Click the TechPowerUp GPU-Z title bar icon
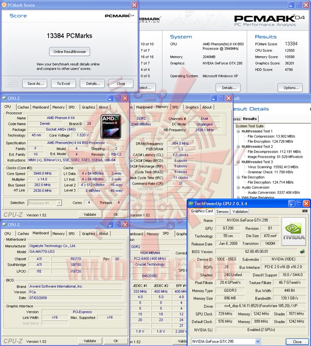 [190, 204]
